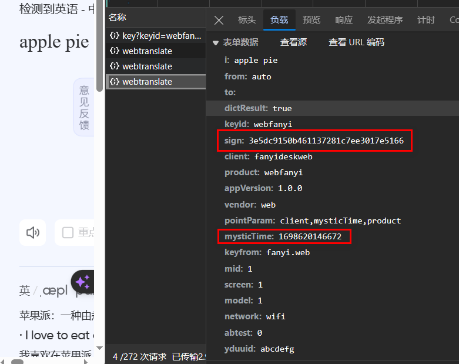Click the page's vertical scrollbar thumb
459x364 pixels.
point(99,47)
